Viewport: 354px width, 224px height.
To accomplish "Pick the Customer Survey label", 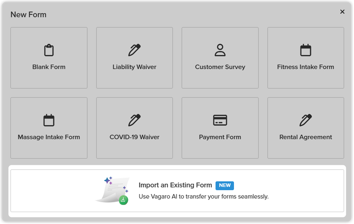I will [220, 67].
